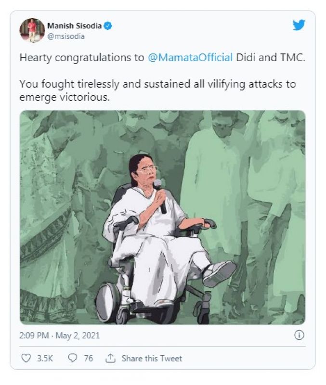Click the 'Hearty congratulations to' text
This screenshot has height=385, width=326.
tap(81, 57)
